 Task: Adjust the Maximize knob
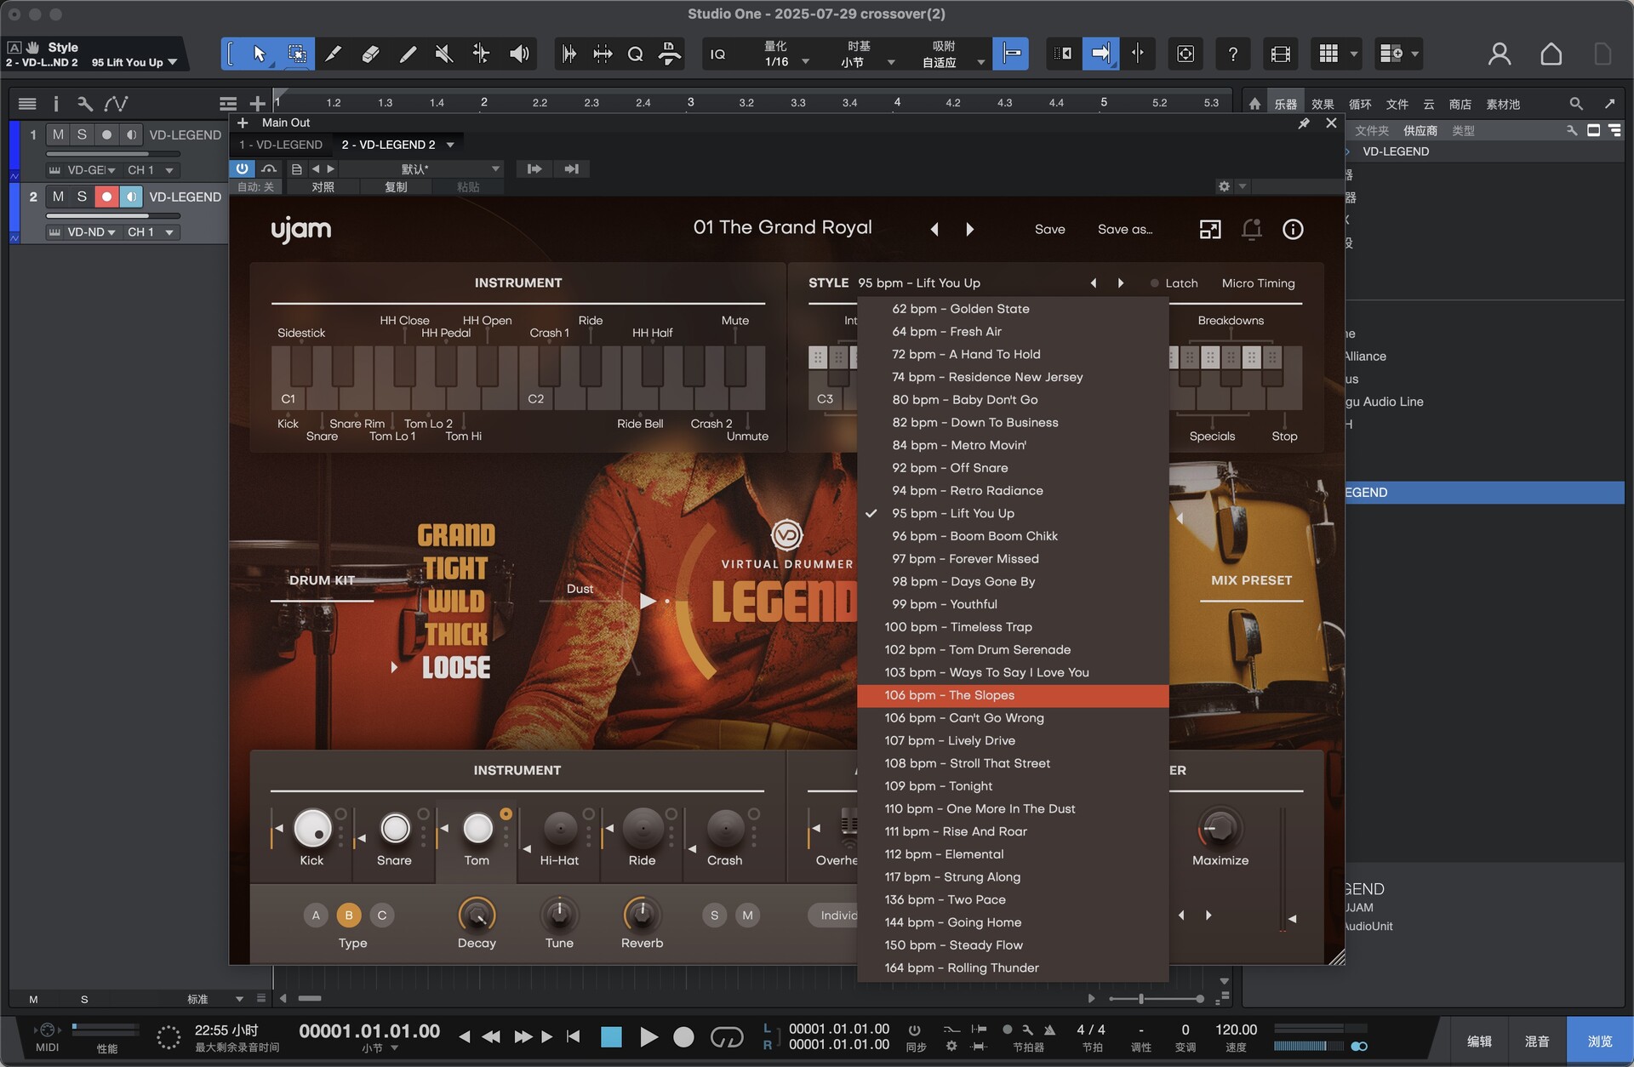1220,828
